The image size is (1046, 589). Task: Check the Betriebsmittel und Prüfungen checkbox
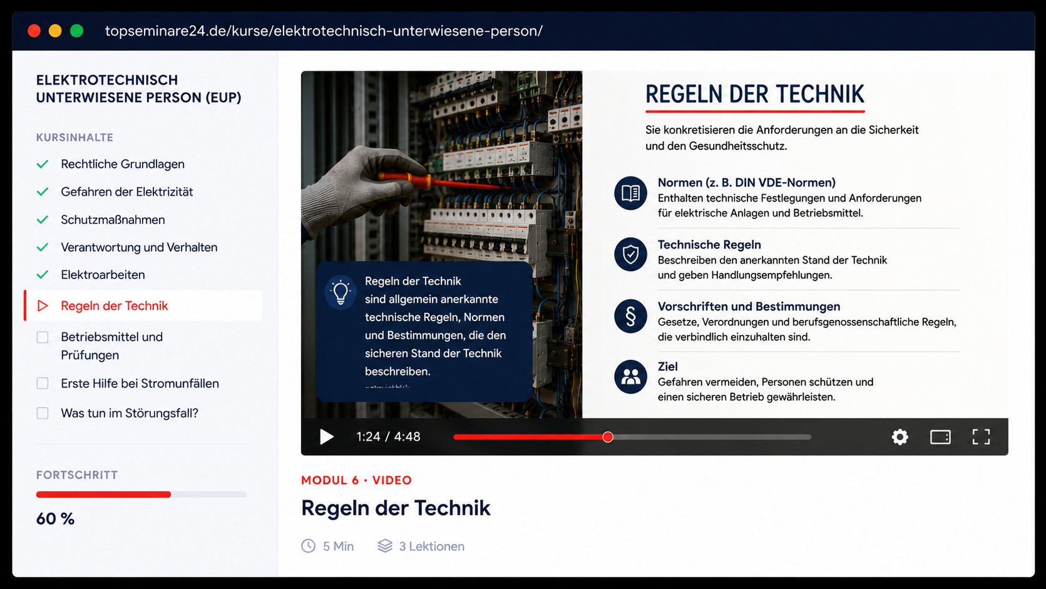[x=43, y=337]
